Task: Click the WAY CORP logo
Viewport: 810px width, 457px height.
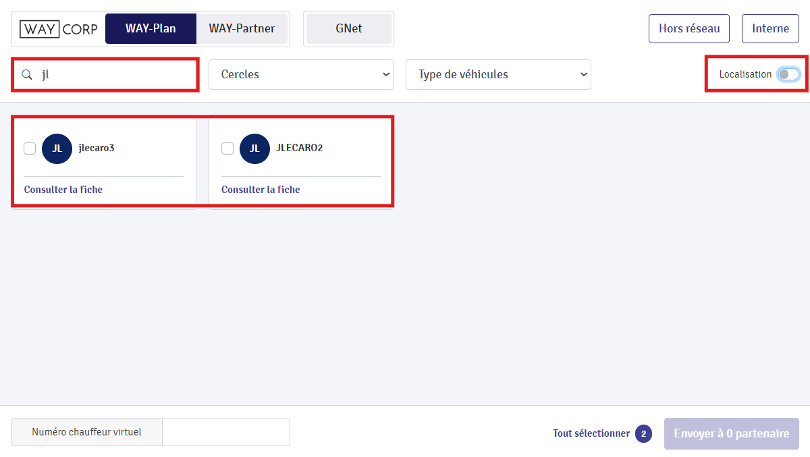Action: tap(59, 29)
